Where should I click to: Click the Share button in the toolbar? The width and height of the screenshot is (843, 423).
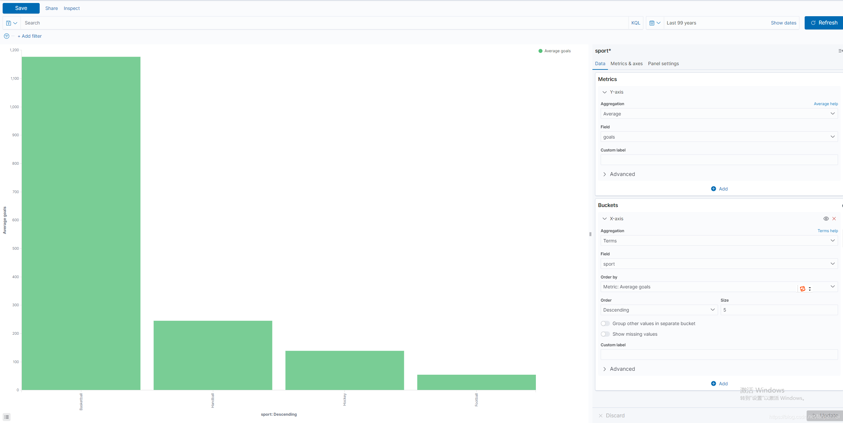51,8
